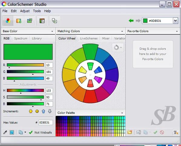Copy base color with the copy icon
The height and width of the screenshot is (146, 181).
(x=21, y=132)
